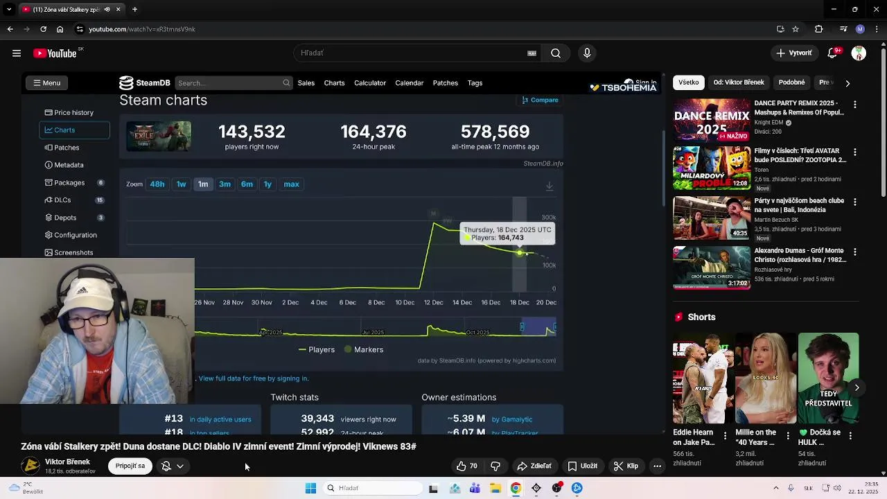The height and width of the screenshot is (499, 887).
Task: Reload the page in Chrome
Action: pos(43,29)
